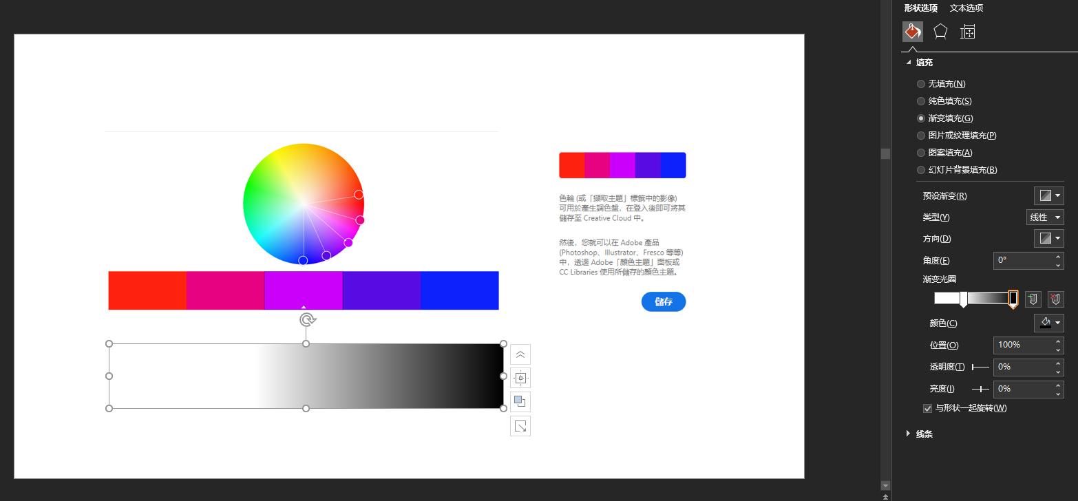The height and width of the screenshot is (501, 1078).
Task: Select the 纯色填充 (Solid fill) radio button
Action: pos(921,101)
